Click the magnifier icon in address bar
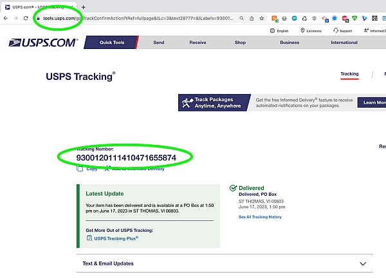This screenshot has height=279, width=386. click(x=241, y=19)
